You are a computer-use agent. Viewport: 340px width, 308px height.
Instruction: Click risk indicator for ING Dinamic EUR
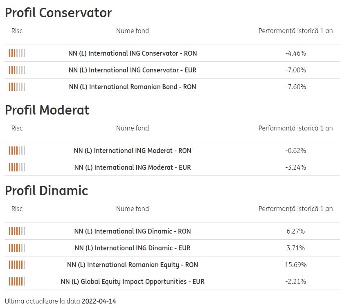[17, 248]
